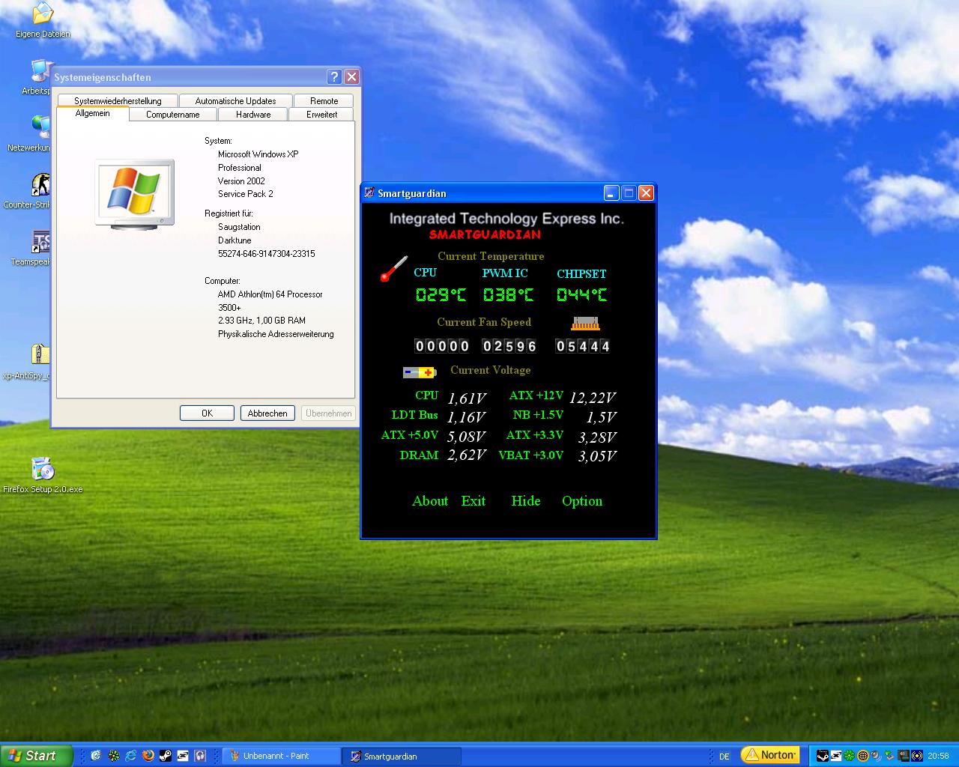Click the fan speed counter 02596
This screenshot has width=959, height=767.
[509, 346]
